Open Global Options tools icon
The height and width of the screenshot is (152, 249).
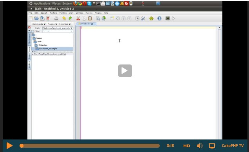pyautogui.click(x=143, y=18)
